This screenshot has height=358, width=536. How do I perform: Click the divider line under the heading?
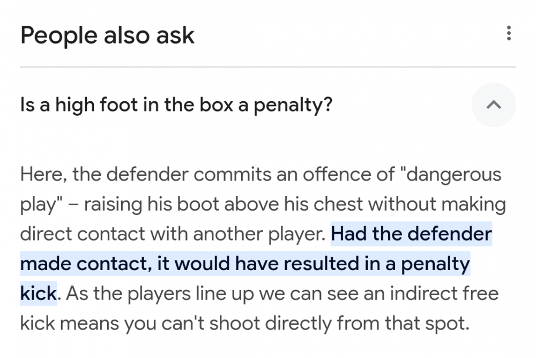coord(268,67)
